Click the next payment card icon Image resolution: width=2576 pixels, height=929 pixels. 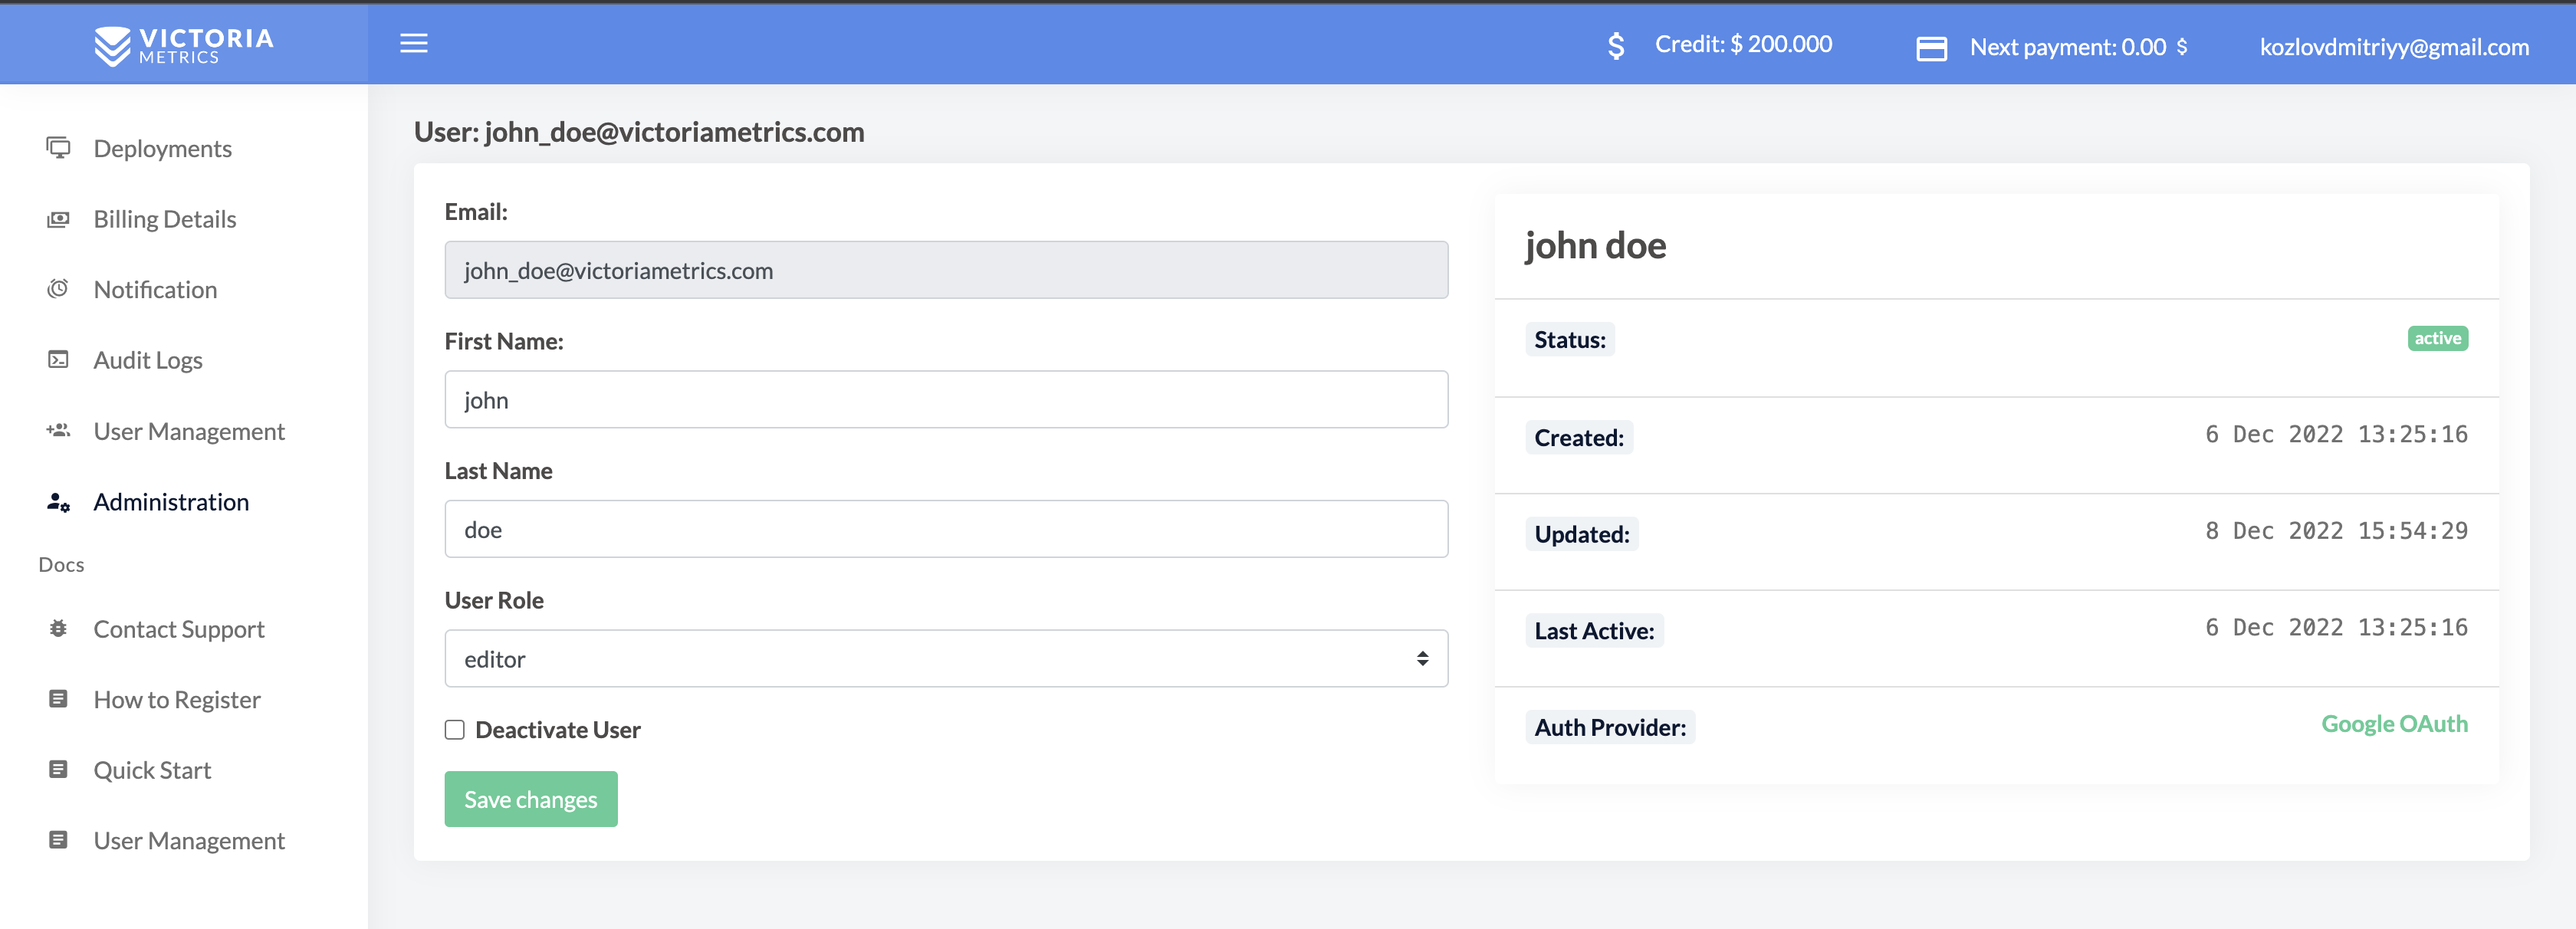[x=1931, y=48]
